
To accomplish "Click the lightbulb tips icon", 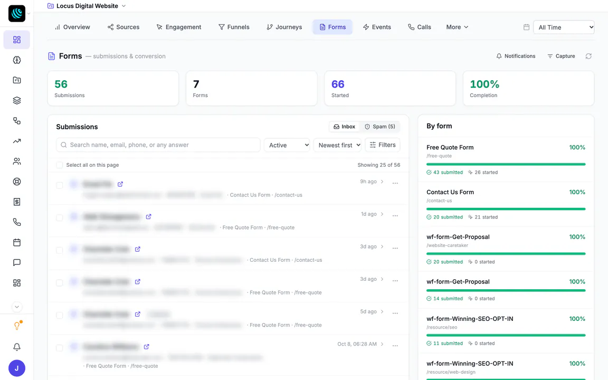I will coord(17,325).
